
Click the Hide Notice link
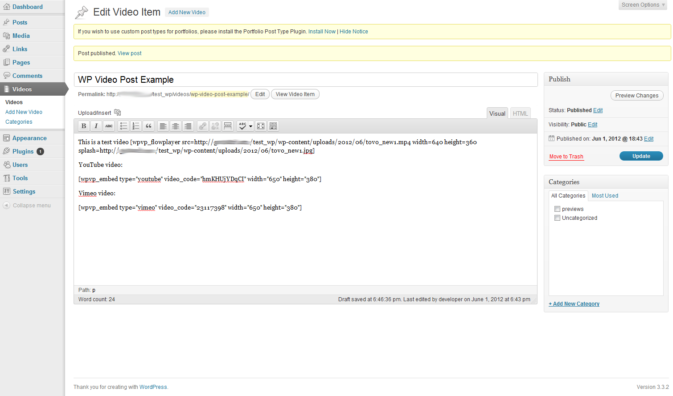pyautogui.click(x=354, y=32)
